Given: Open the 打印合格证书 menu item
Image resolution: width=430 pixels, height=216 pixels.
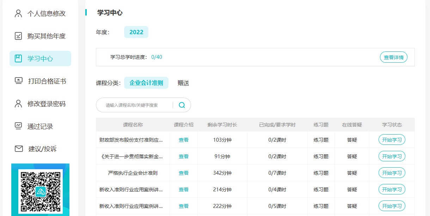Looking at the screenshot, I should (x=47, y=81).
